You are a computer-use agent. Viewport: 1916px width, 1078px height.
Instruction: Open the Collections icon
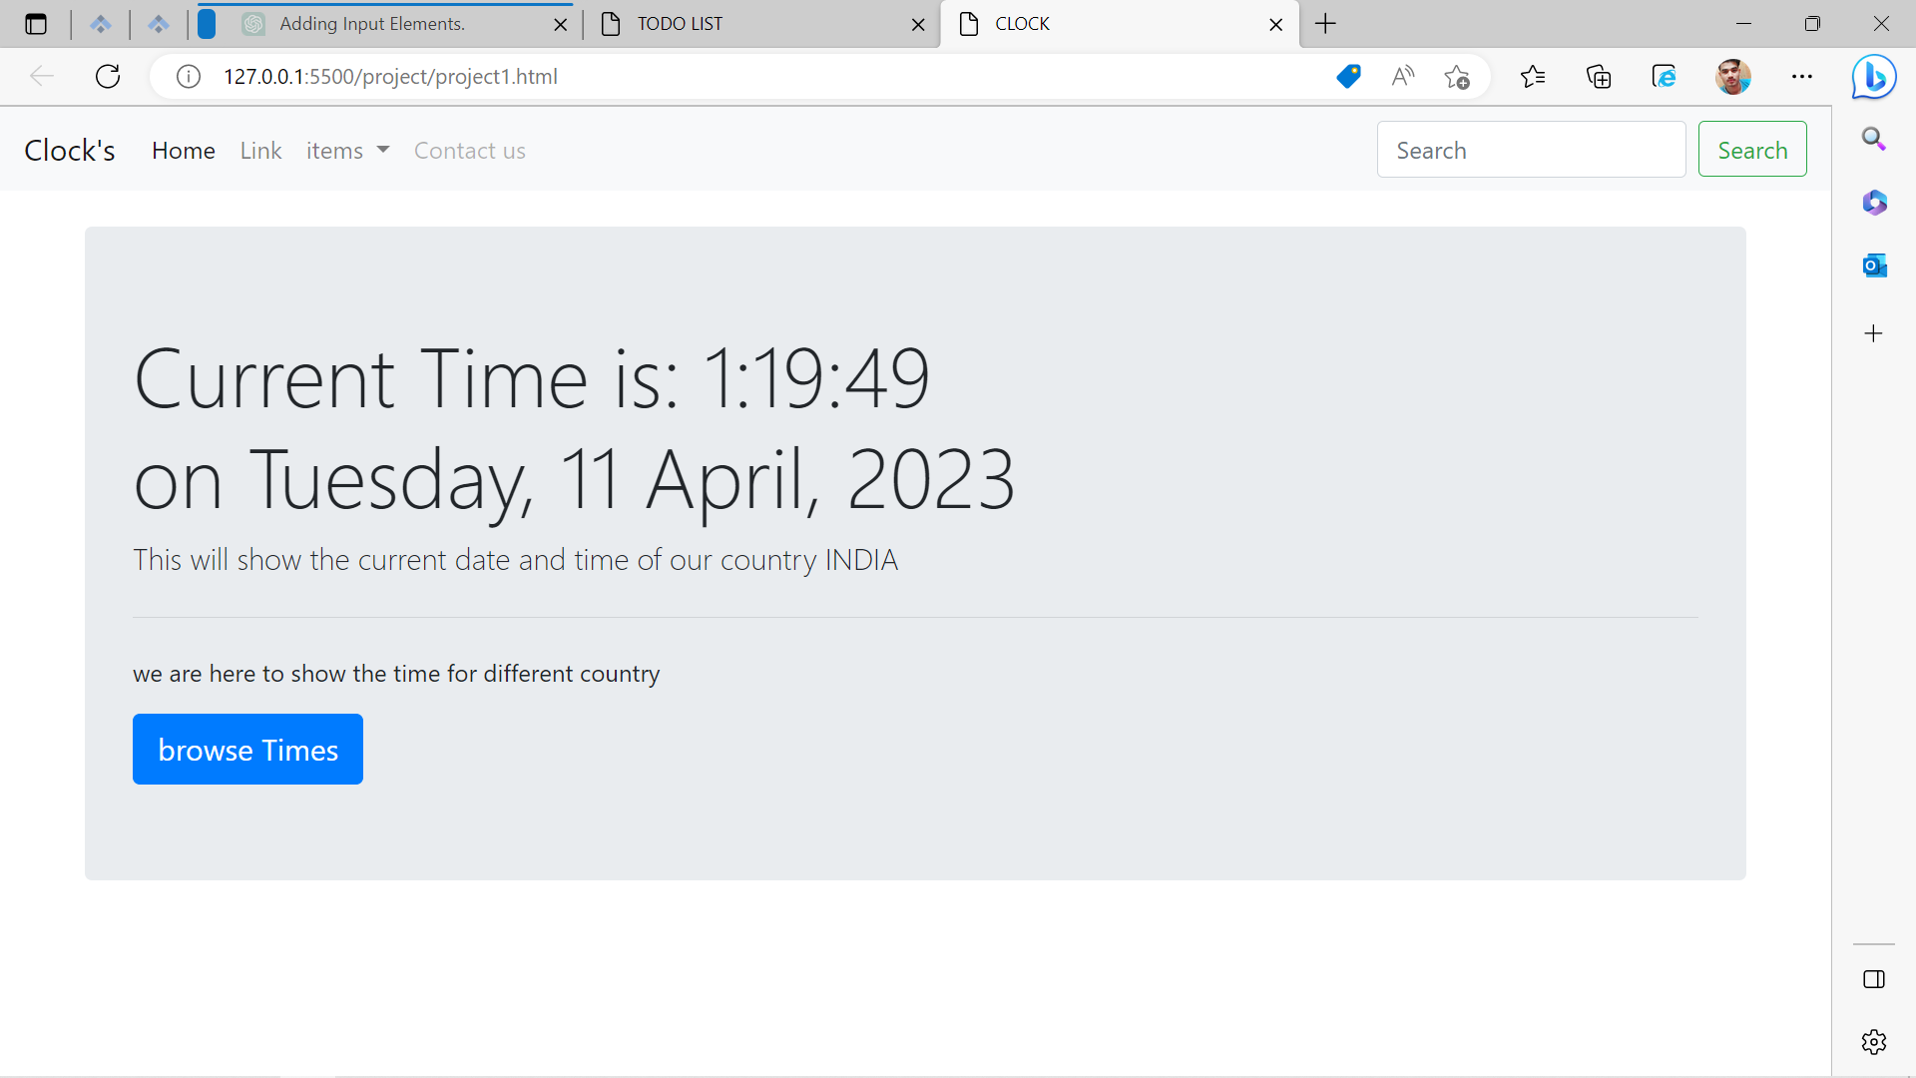tap(1599, 77)
